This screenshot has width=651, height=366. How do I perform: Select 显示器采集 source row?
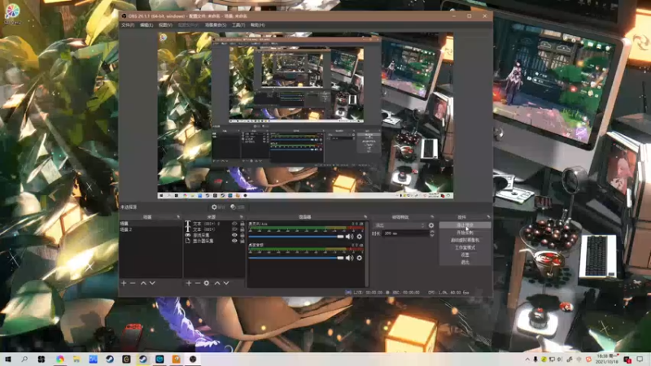214,241
